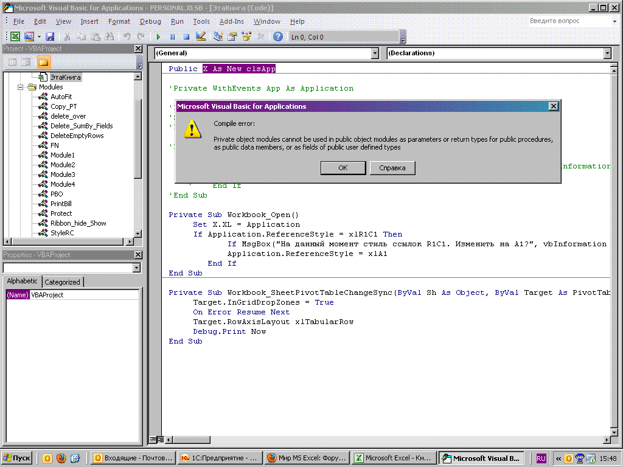The width and height of the screenshot is (623, 467).
Task: Toggle Folders icon in Project panel
Action: (44, 62)
